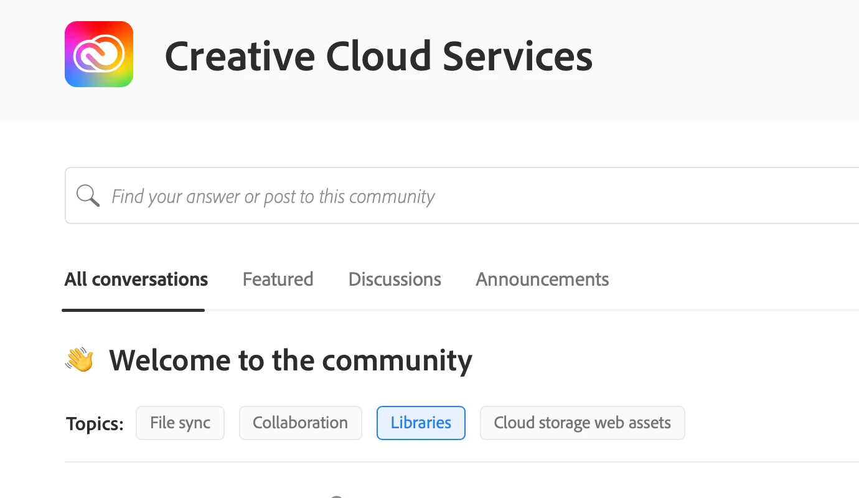Click the Topics: label
This screenshot has width=859, height=498.
coord(95,424)
